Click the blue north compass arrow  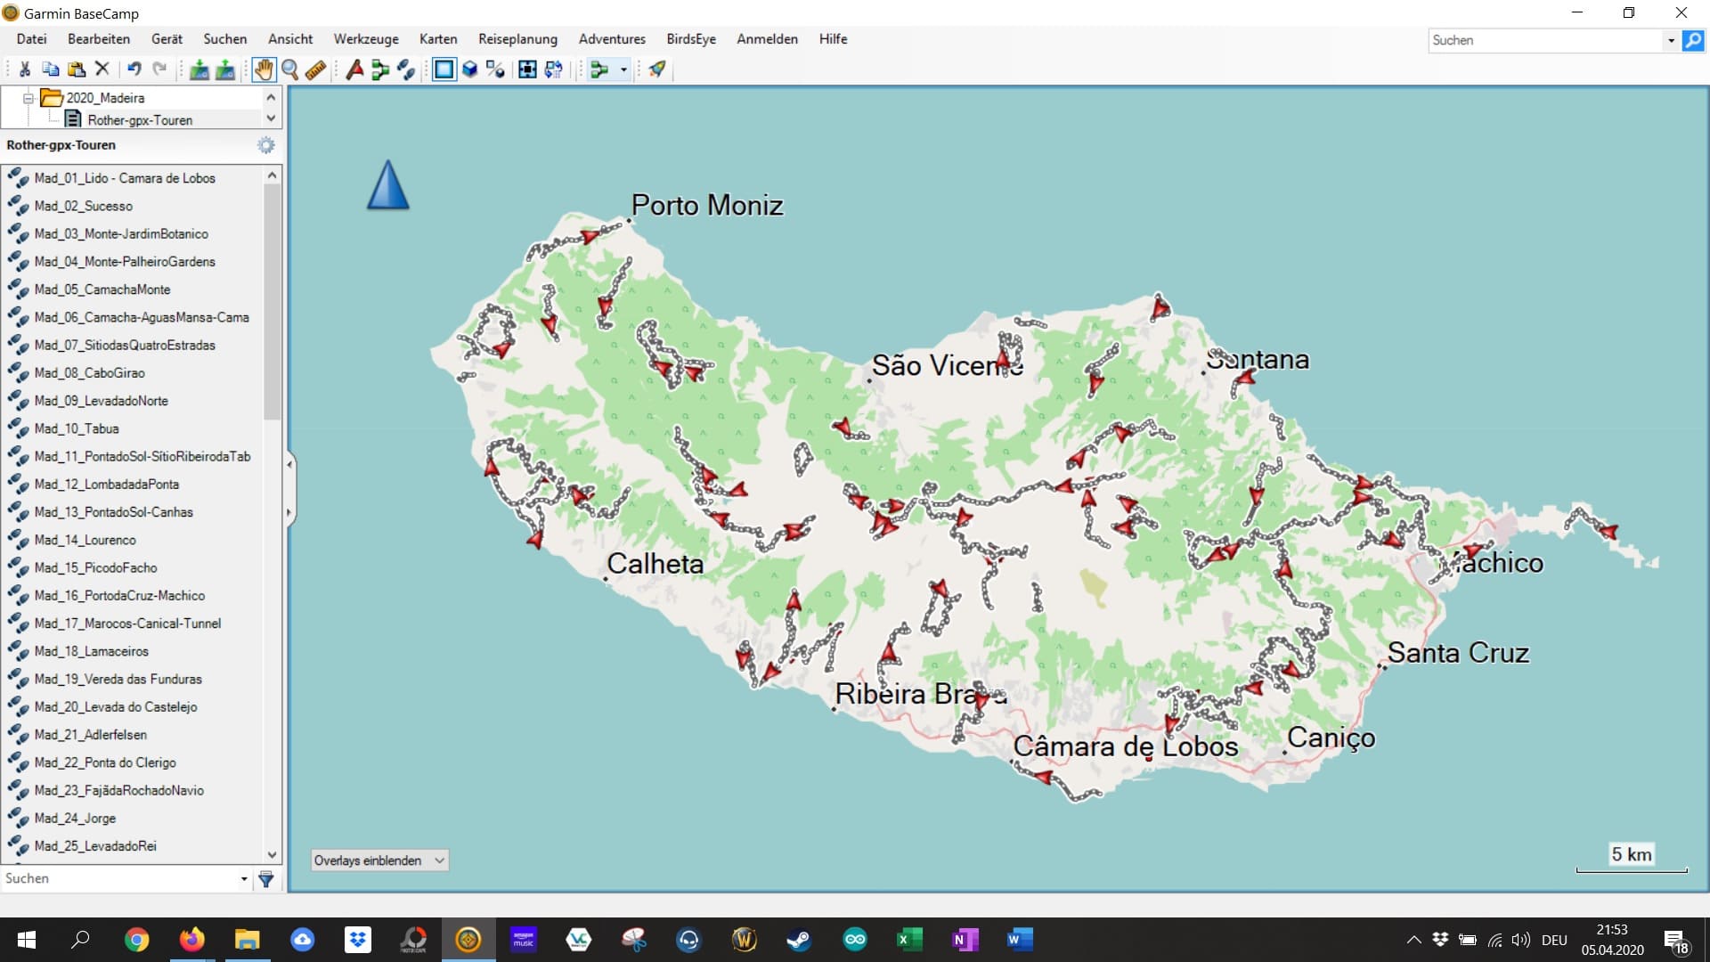tap(388, 185)
